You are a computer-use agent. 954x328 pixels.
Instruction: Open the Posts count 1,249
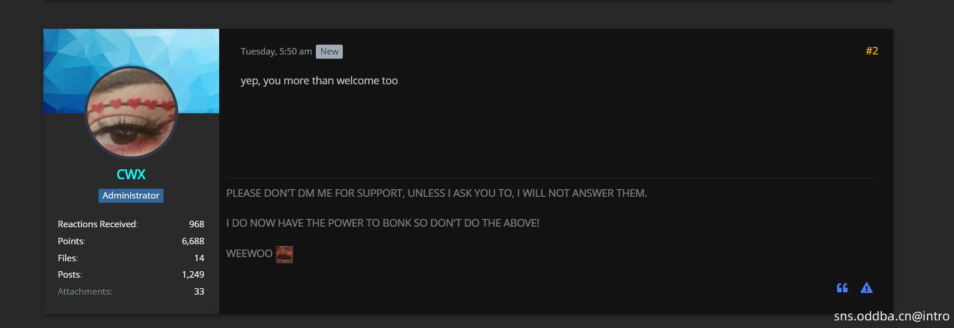click(x=193, y=275)
